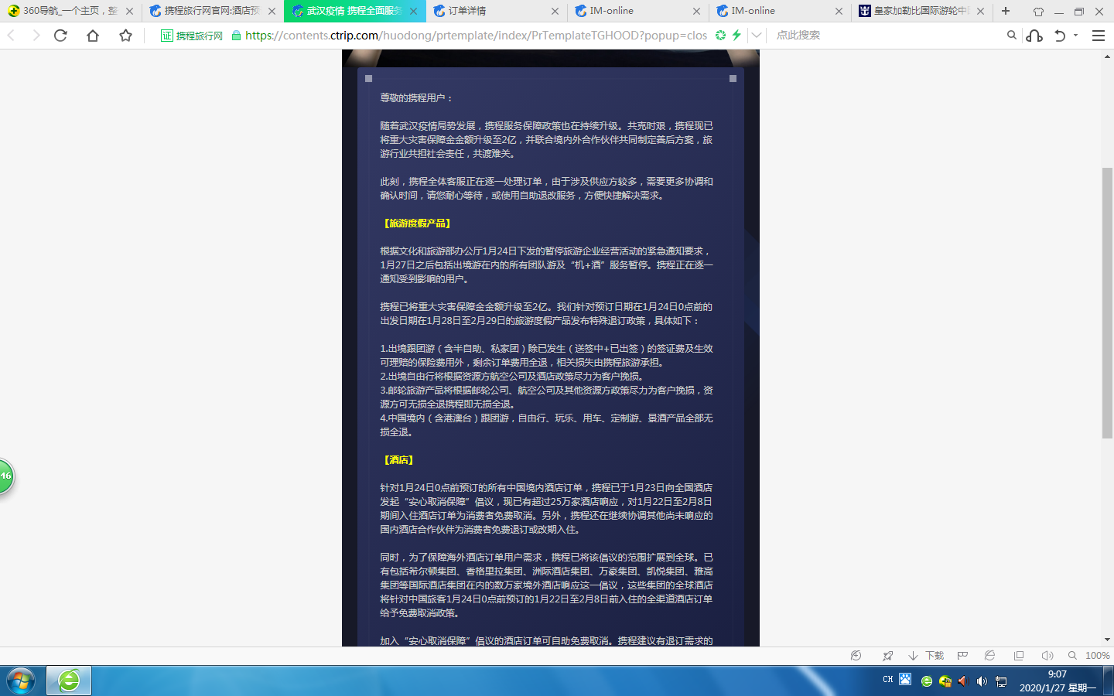Image resolution: width=1114 pixels, height=696 pixels.
Task: Click the magnifier icon beside the search box
Action: 1011,36
